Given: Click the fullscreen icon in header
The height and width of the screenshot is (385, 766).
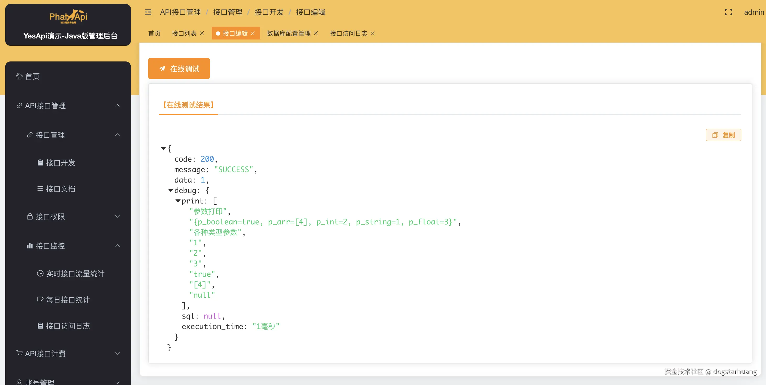Looking at the screenshot, I should point(728,12).
